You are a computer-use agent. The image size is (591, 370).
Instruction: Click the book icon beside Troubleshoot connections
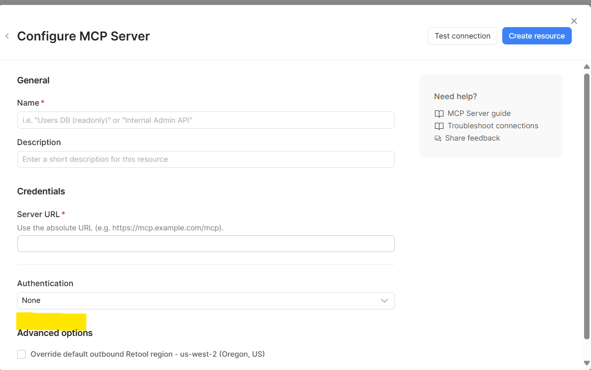(x=439, y=126)
